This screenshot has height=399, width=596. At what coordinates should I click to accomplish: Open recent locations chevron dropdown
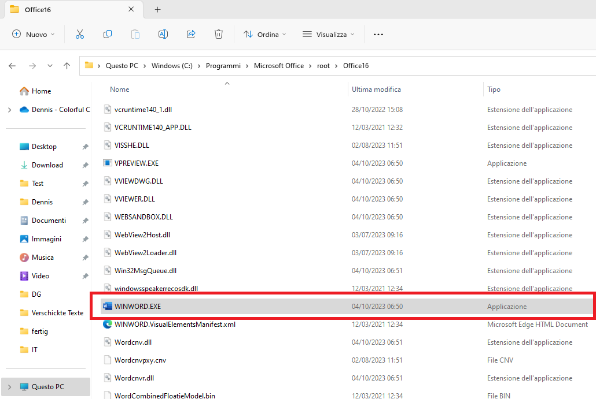point(50,66)
